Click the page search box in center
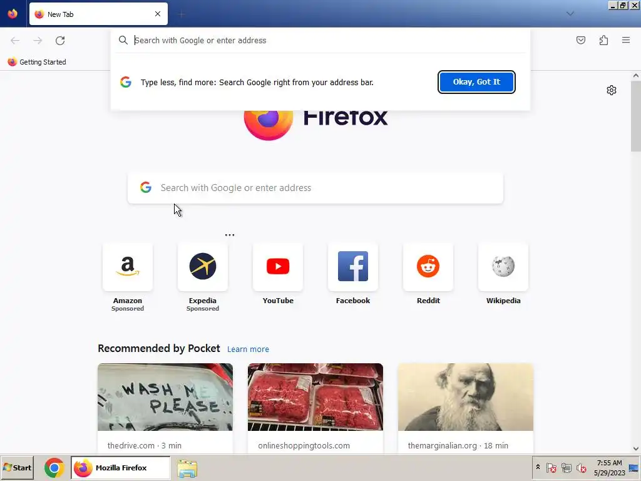 point(315,188)
